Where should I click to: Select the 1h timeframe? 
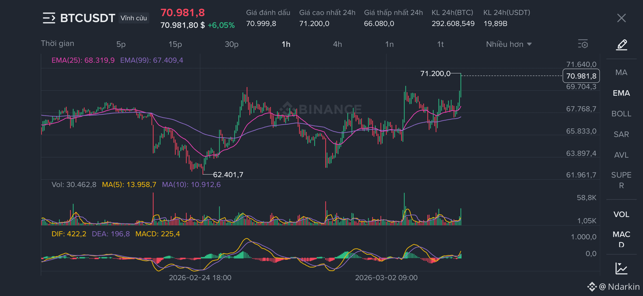[286, 44]
